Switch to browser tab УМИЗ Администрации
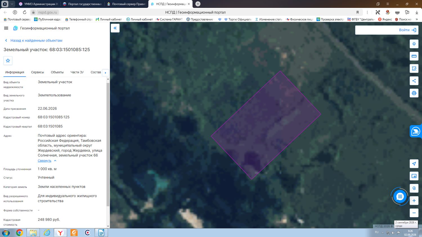422x237 pixels. coord(38,4)
